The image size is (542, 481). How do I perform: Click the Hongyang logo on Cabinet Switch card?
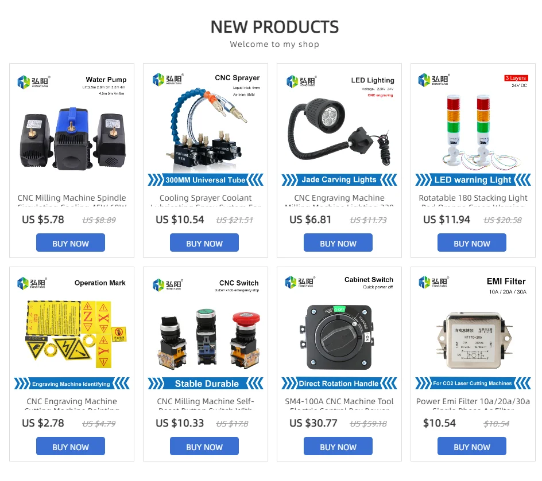[x=300, y=282]
